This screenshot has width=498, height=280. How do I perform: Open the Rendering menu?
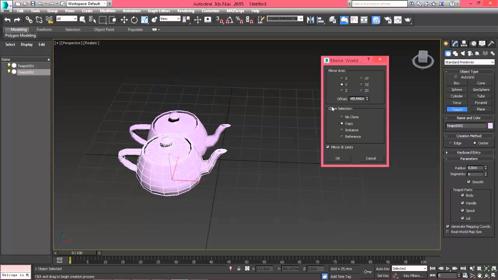tap(186, 11)
